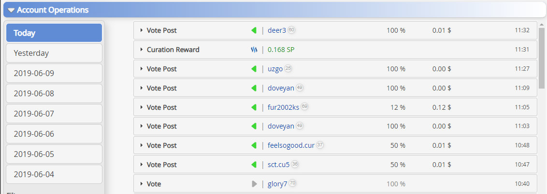Click the 0.12 $ vote value
This screenshot has width=547, height=194.
point(442,107)
